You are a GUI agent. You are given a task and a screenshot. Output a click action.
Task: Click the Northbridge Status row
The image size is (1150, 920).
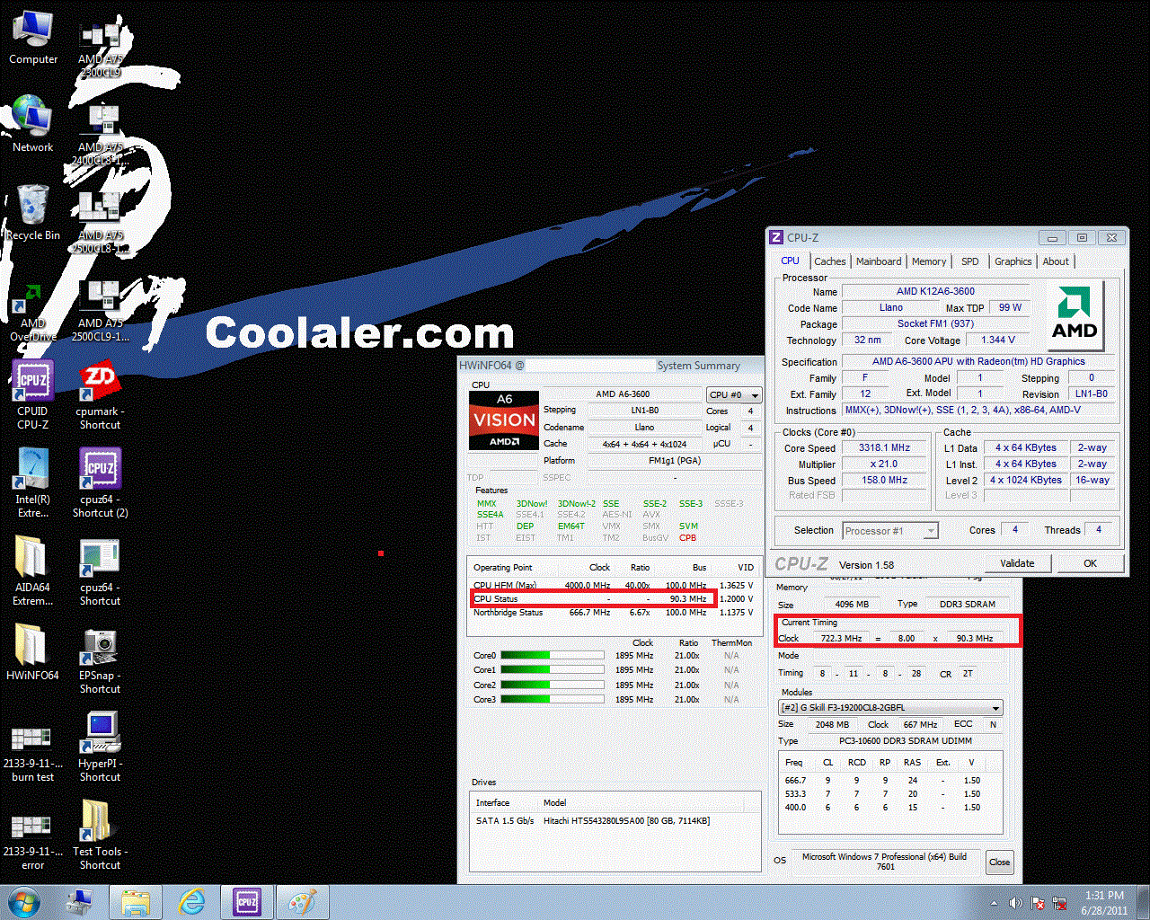(x=614, y=613)
